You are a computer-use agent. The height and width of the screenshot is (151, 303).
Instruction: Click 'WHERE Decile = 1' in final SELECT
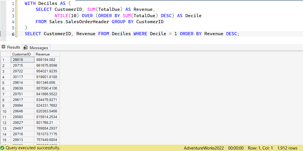tap(155, 34)
